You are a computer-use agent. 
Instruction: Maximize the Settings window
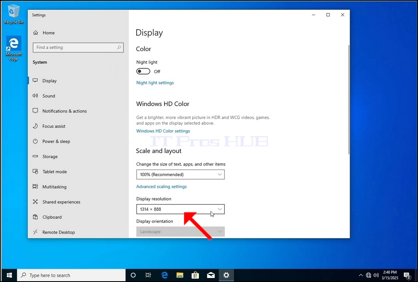[328, 15]
